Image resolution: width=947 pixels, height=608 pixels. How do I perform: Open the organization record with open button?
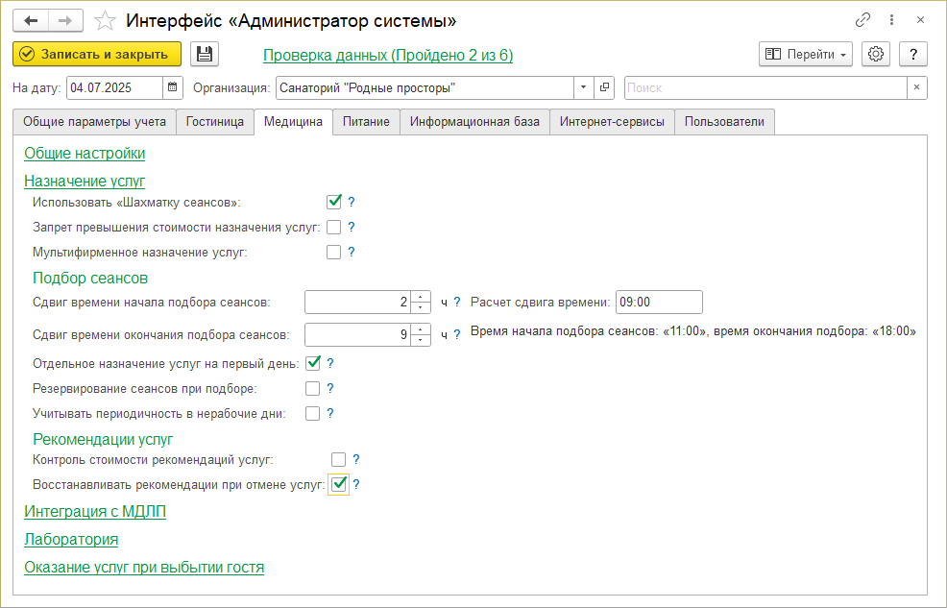605,87
